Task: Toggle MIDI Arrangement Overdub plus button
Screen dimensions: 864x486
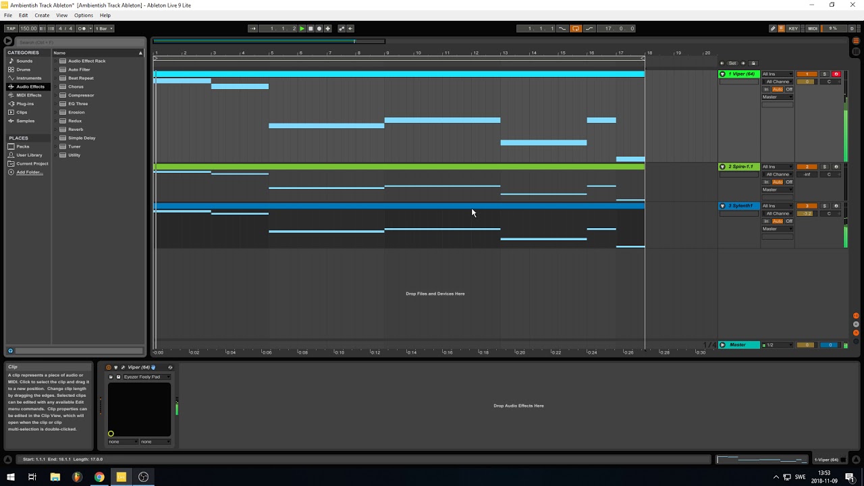Action: pyautogui.click(x=328, y=28)
